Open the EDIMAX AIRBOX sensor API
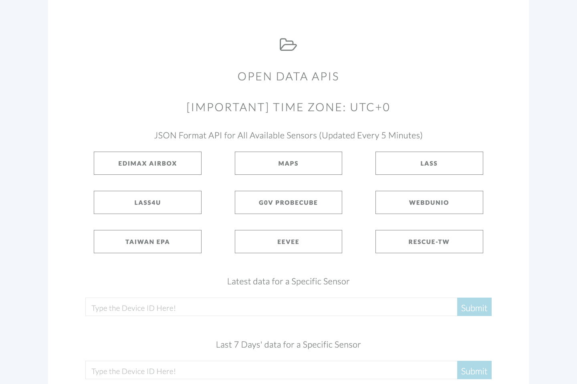The height and width of the screenshot is (384, 577). pos(147,163)
